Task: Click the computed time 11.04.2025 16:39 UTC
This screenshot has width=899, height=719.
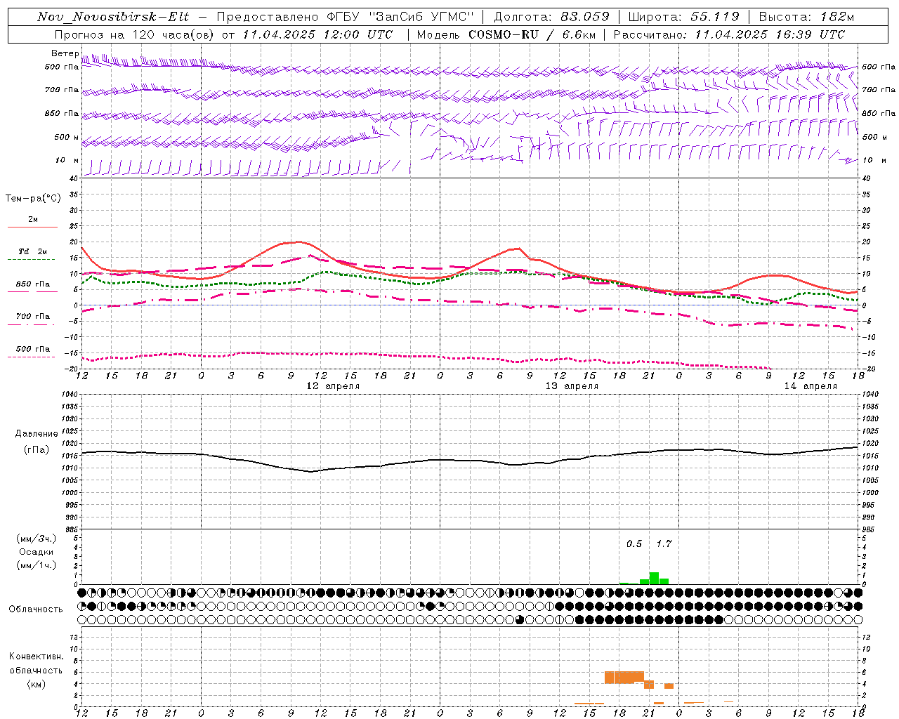Action: click(770, 34)
